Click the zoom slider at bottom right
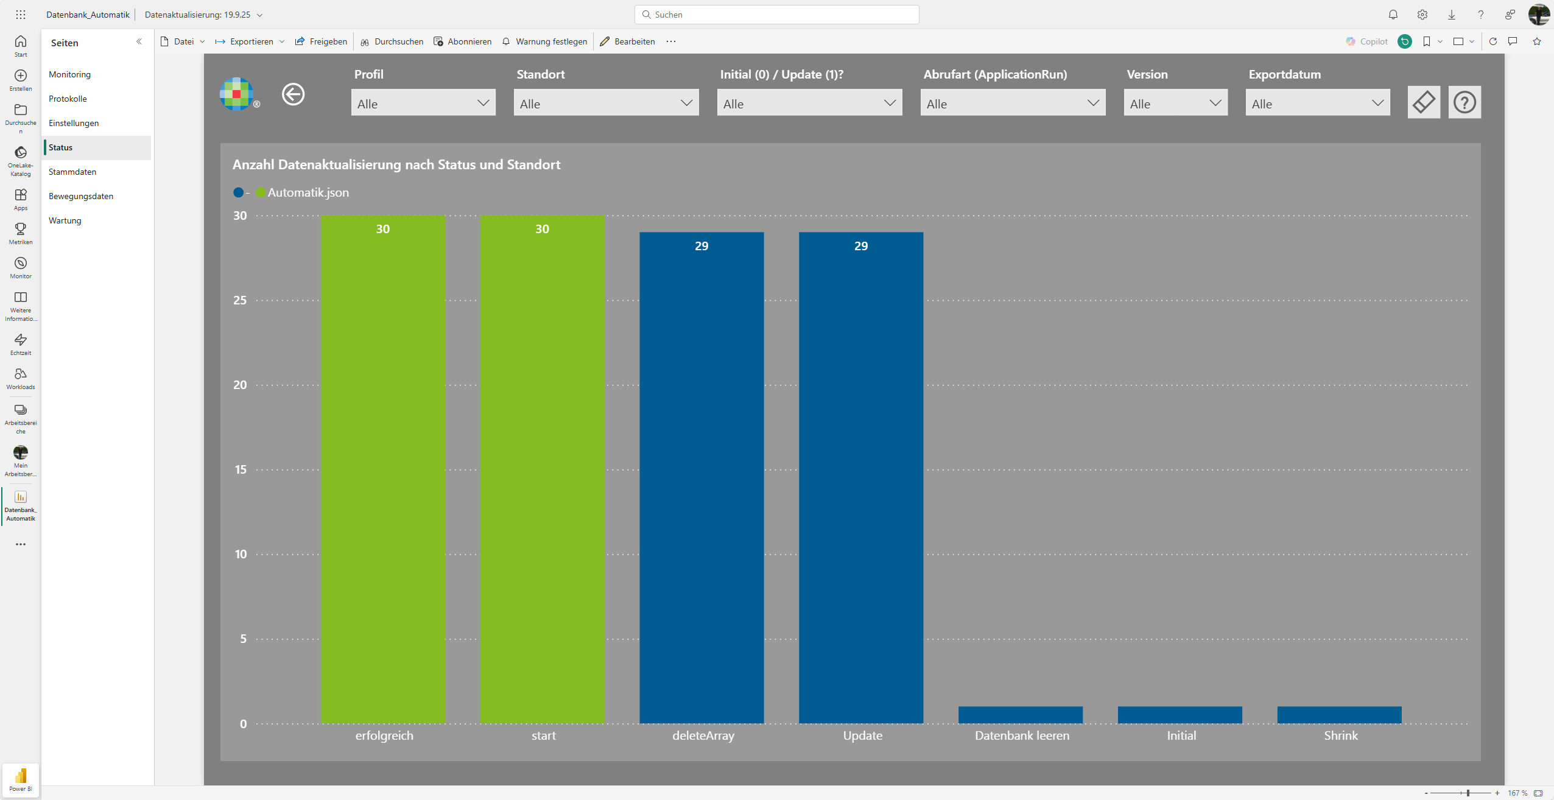This screenshot has width=1554, height=800. [1460, 793]
